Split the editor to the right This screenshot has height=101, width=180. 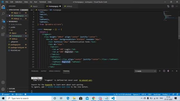coord(172,6)
